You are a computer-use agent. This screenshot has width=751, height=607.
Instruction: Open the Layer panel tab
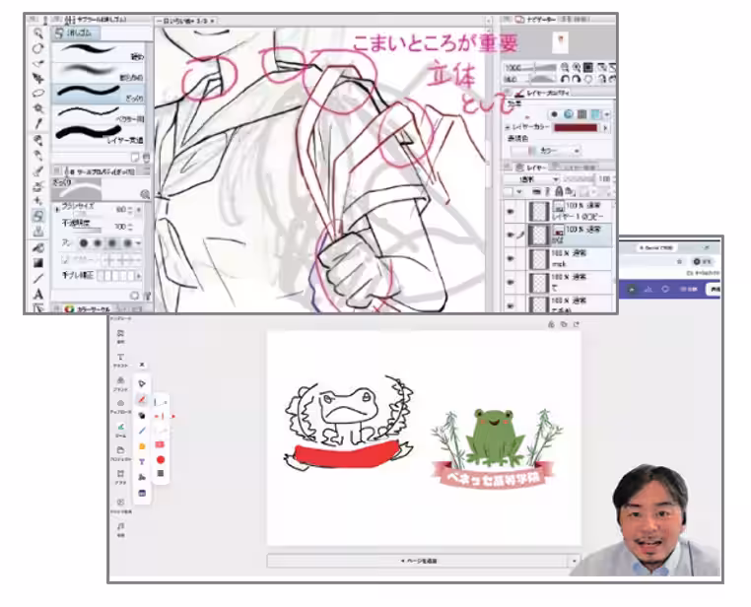coord(531,168)
